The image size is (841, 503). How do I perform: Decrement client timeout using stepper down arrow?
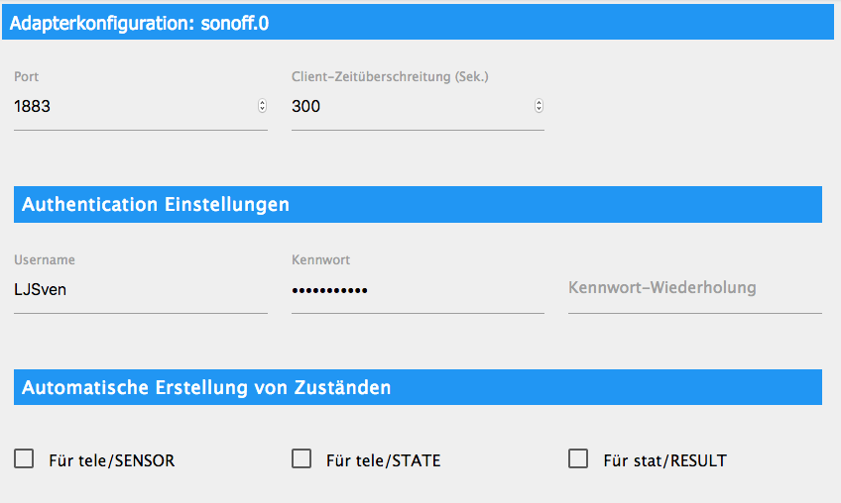(539, 110)
